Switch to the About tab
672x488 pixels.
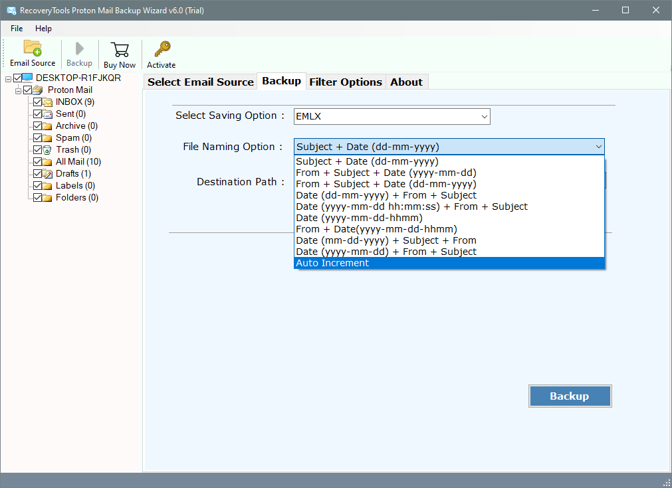406,82
